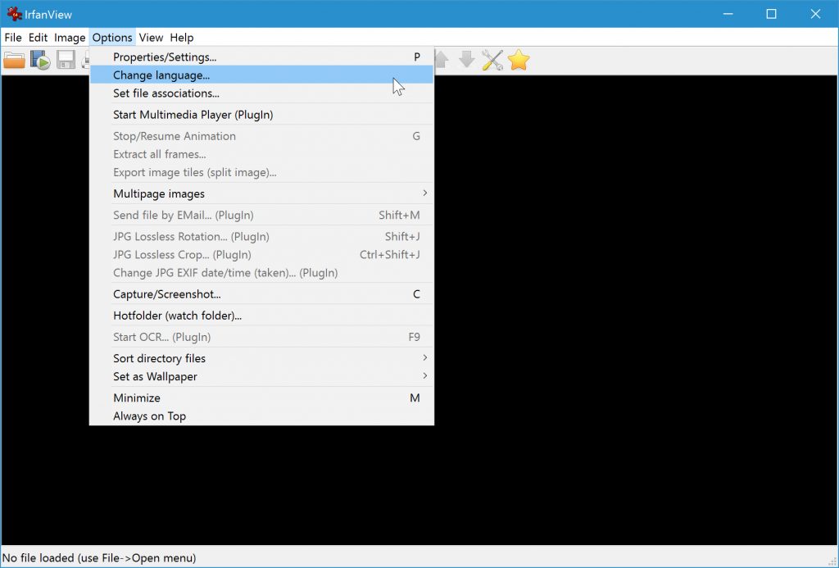Click Set file associations
839x568 pixels.
pyautogui.click(x=166, y=93)
